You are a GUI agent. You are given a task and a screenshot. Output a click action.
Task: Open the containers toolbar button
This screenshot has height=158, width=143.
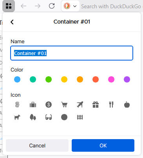9,6
